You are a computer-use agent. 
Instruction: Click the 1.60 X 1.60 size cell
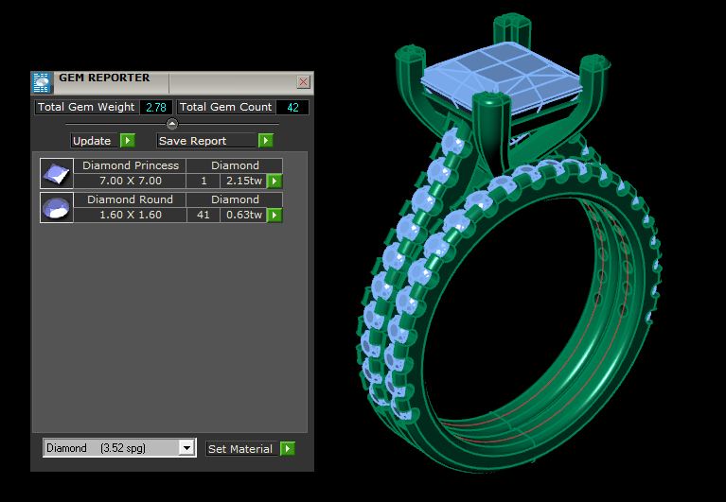[130, 215]
